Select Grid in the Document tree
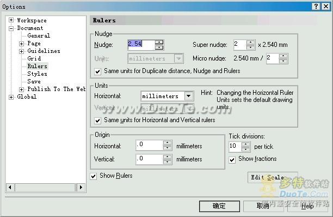The height and width of the screenshot is (217, 333). (34, 58)
